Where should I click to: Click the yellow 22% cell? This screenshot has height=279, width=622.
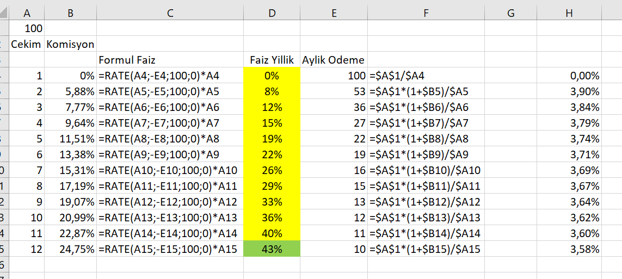[x=272, y=154]
